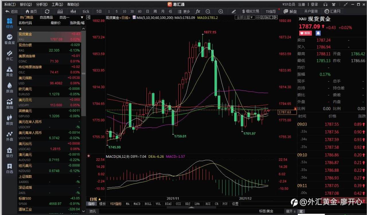Select the 周 weekly period
Screen dimensions: 367x215
[155, 11]
